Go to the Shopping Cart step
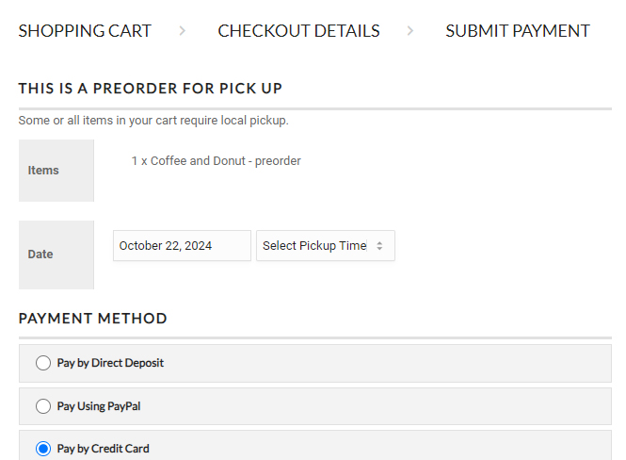Viewport: 626px width, 460px height. 85,31
